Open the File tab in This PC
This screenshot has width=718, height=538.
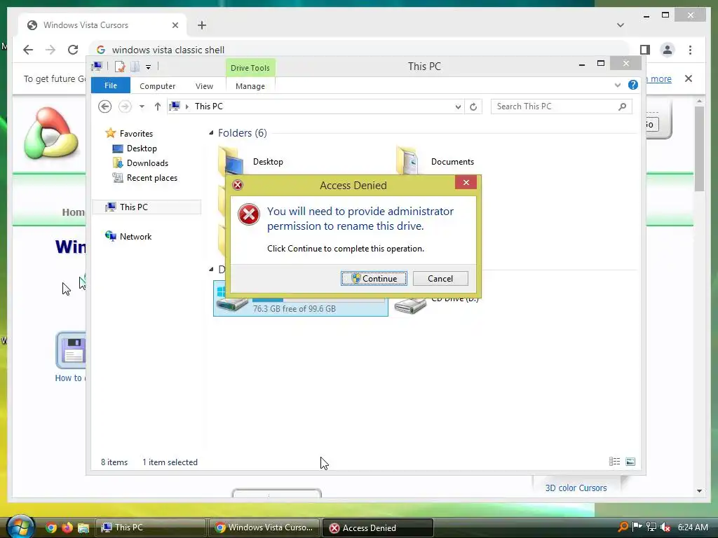click(111, 85)
